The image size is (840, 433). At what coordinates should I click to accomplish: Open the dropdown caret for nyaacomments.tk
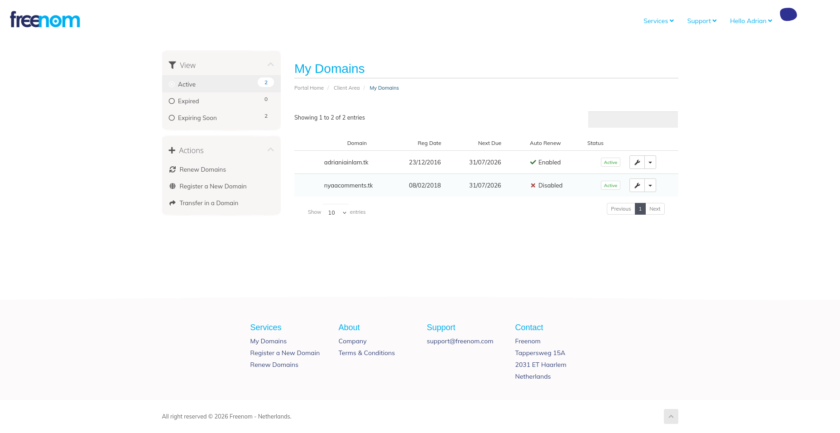pyautogui.click(x=650, y=185)
